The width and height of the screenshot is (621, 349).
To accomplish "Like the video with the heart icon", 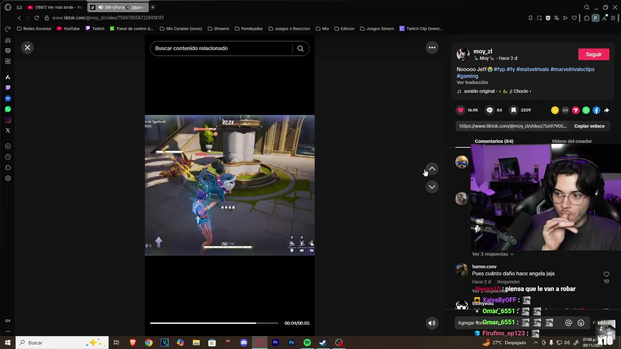I will 461,110.
